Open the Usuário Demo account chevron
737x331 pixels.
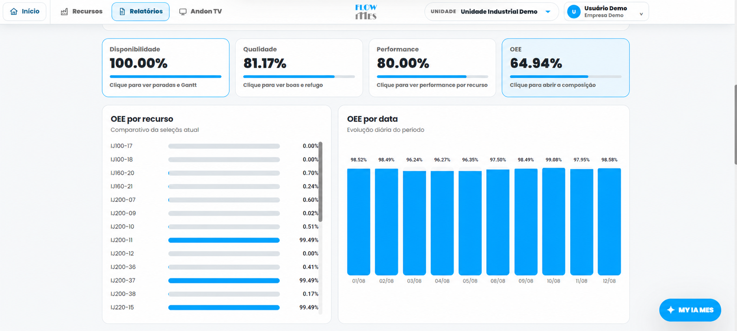641,14
